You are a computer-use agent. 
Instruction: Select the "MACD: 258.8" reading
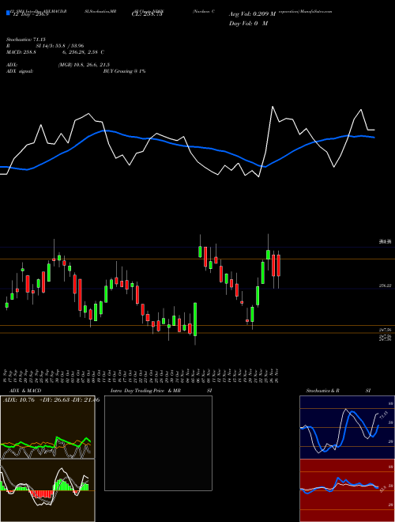pyautogui.click(x=21, y=52)
